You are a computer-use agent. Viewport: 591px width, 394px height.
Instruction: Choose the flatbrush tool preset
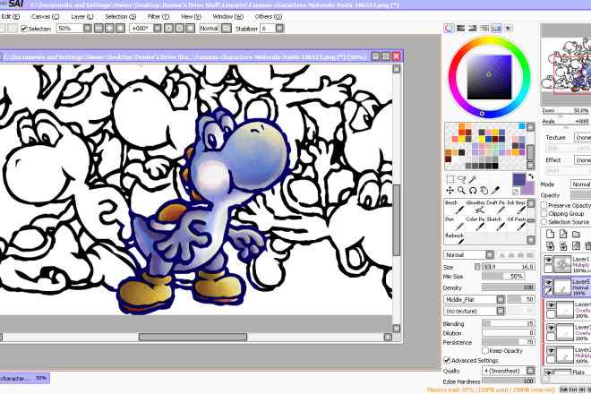(x=455, y=238)
